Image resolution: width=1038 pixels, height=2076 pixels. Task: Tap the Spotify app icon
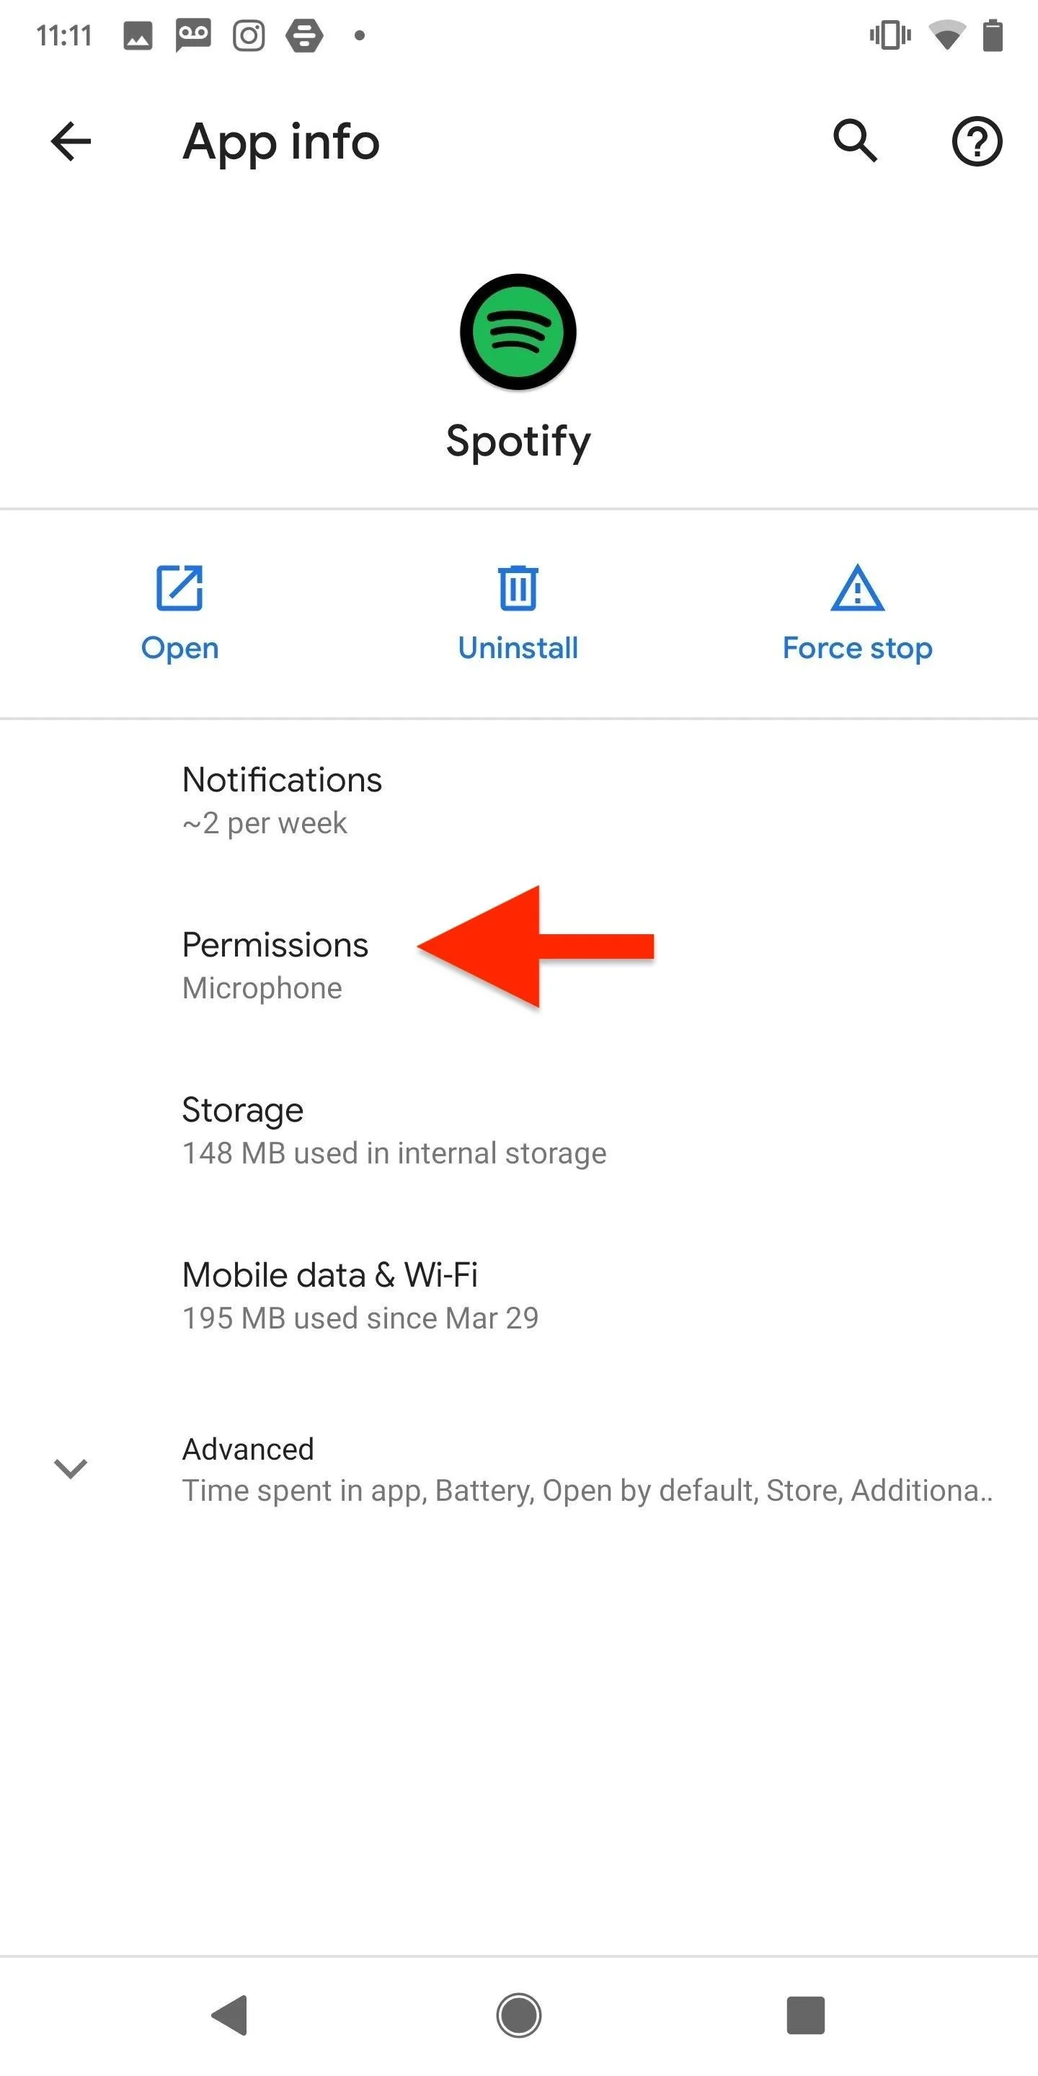click(518, 332)
